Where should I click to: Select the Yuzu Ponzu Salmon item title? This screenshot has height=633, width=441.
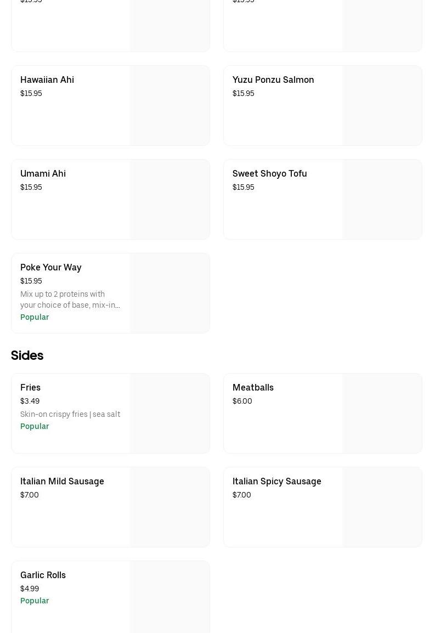[x=273, y=80]
